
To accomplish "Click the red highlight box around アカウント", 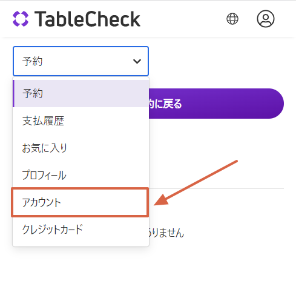I will tap(80, 202).
